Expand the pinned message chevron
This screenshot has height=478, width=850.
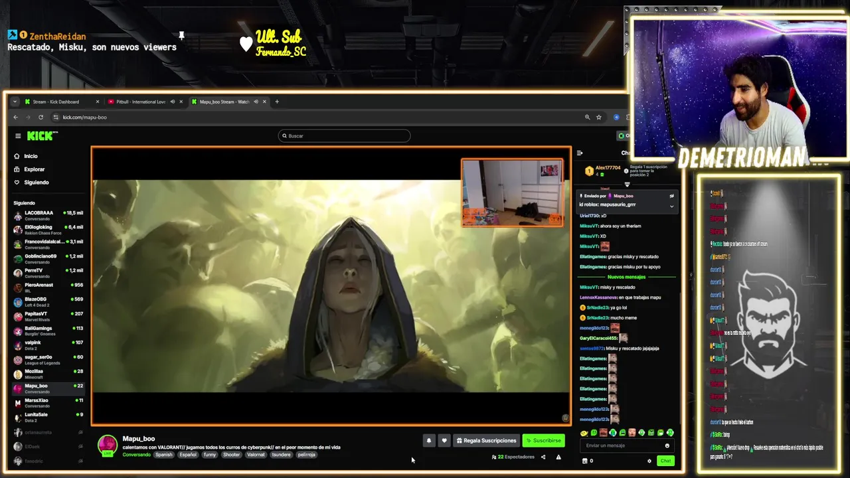point(671,206)
